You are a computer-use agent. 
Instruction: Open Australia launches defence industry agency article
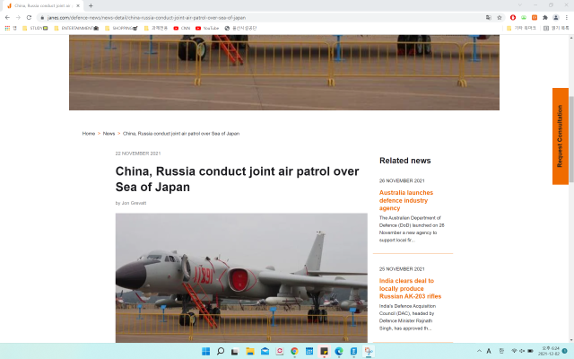(406, 200)
